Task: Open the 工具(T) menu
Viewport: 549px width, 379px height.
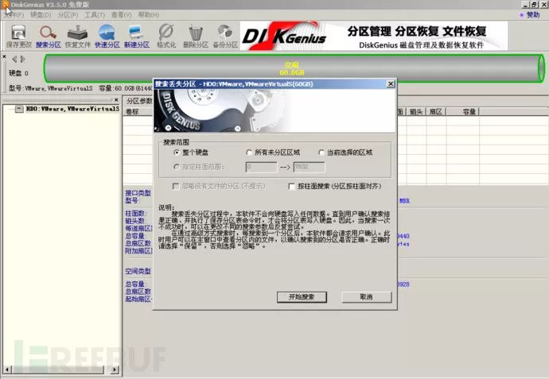Action: (x=95, y=14)
